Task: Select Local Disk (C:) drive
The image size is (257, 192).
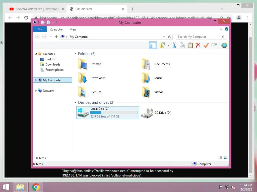Action: point(108,113)
